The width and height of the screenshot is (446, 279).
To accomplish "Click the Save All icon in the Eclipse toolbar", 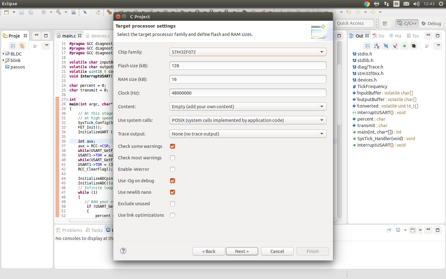I will (31, 12).
